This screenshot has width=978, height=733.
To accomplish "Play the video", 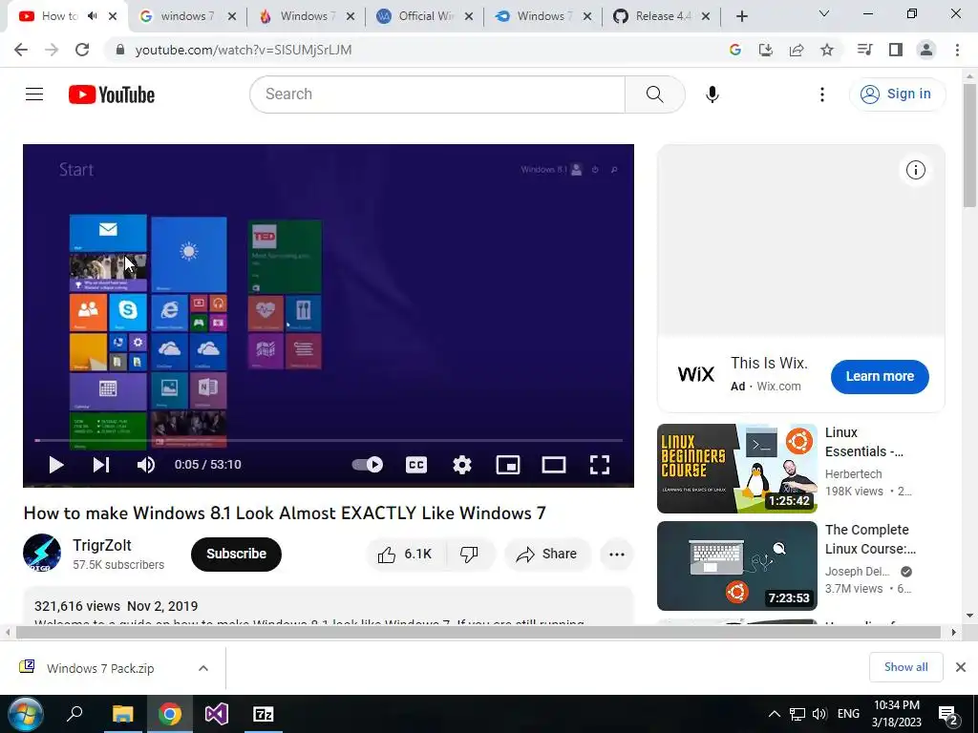I will tap(56, 465).
